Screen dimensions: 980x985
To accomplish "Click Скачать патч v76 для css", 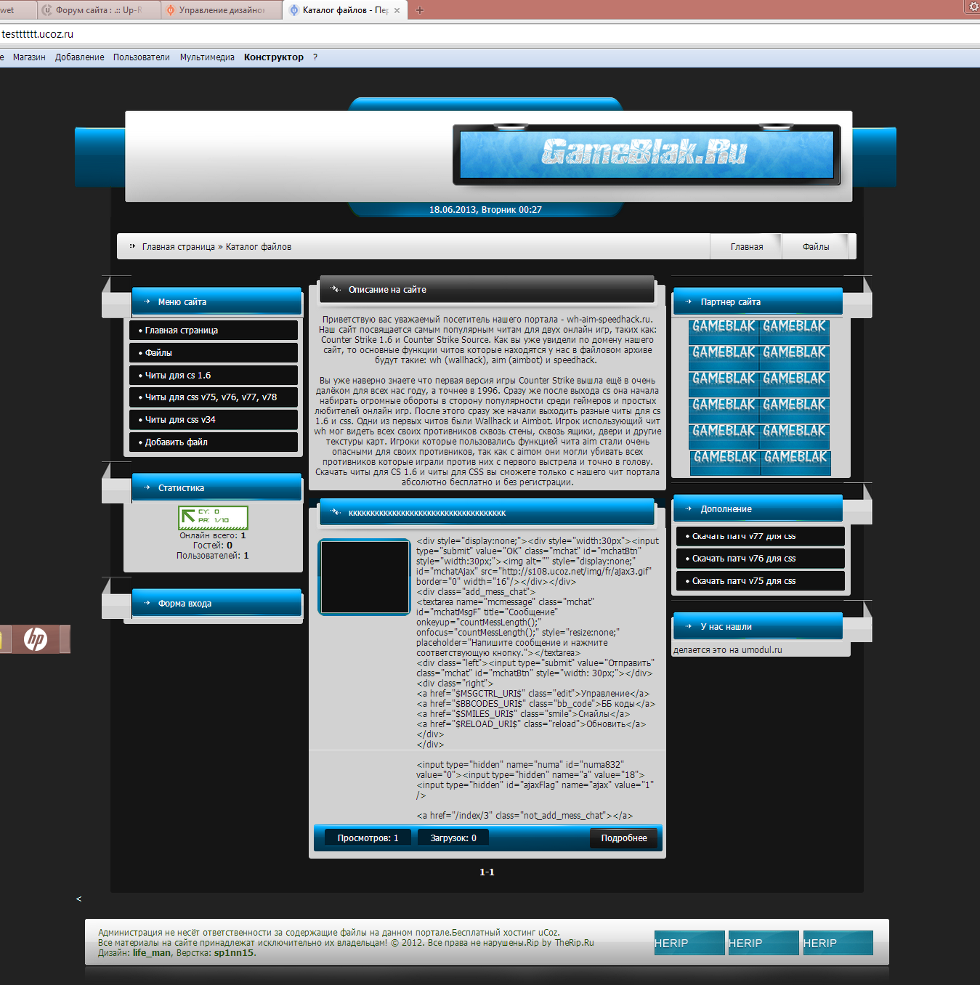I will 761,559.
